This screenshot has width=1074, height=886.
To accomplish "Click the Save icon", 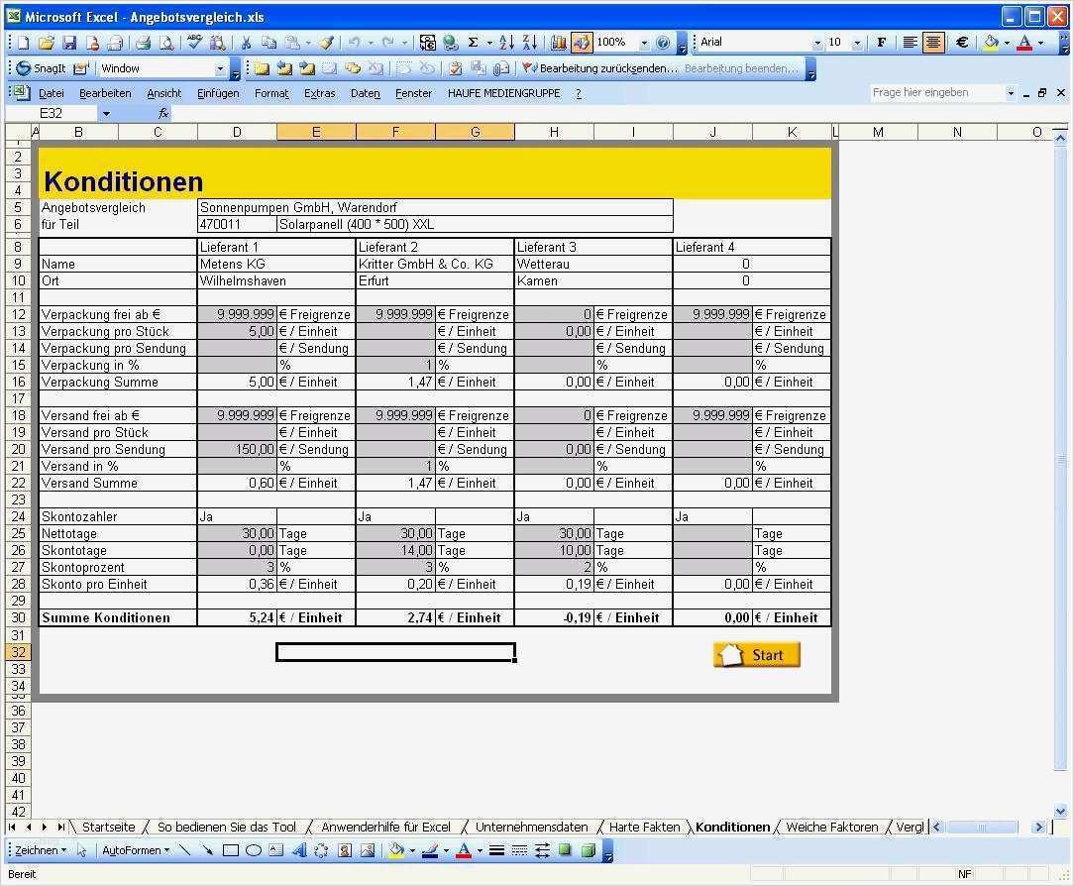I will [69, 42].
